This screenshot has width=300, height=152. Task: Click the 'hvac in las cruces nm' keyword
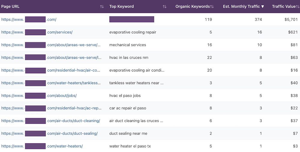129,58
